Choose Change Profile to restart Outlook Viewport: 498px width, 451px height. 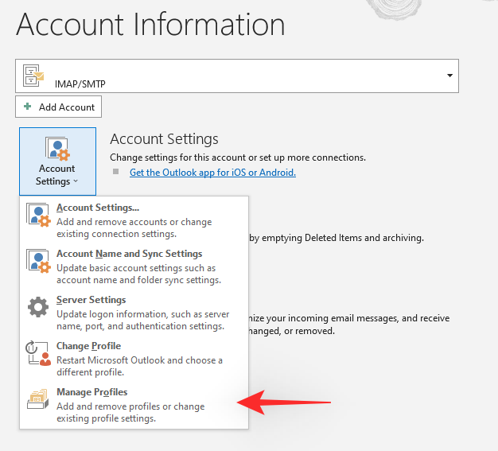click(88, 347)
